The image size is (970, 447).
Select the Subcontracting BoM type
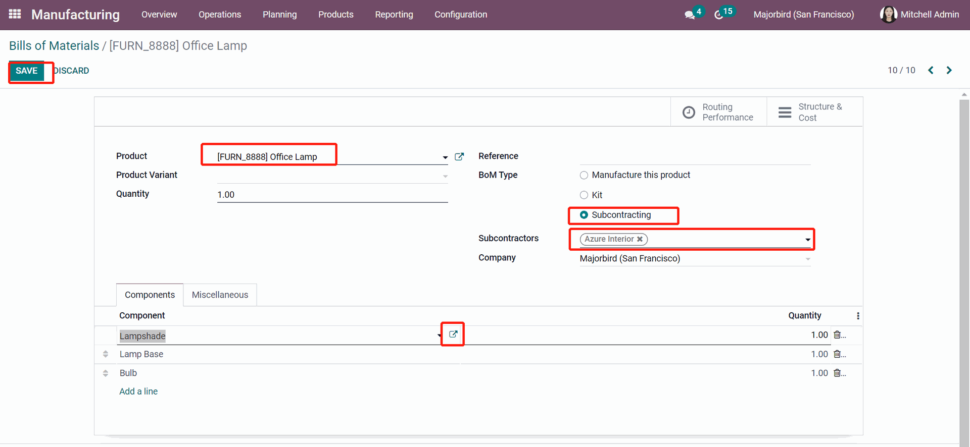coord(584,215)
